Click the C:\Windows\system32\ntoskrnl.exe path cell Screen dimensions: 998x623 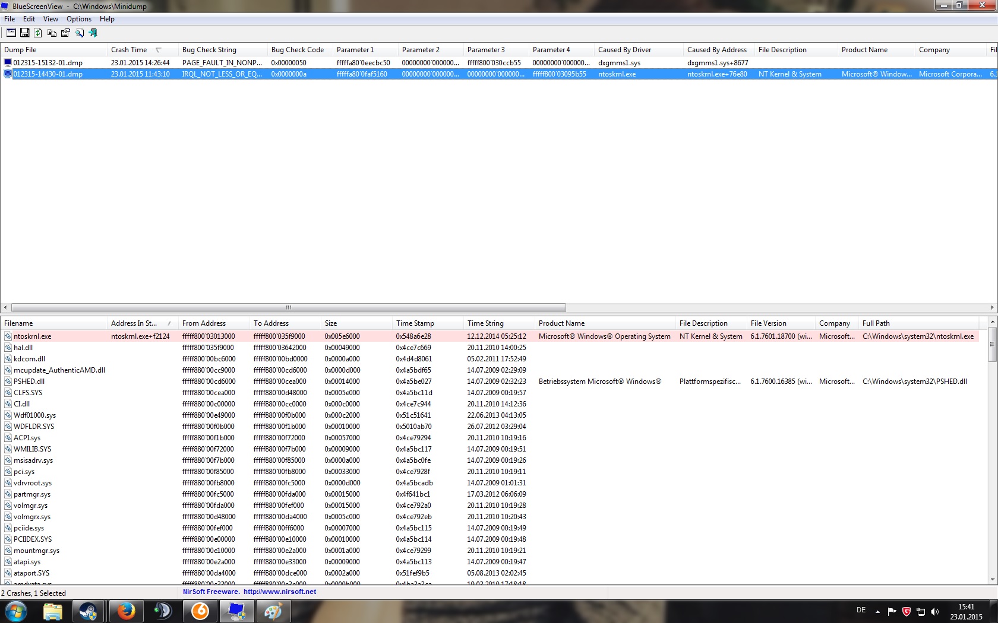(x=918, y=336)
